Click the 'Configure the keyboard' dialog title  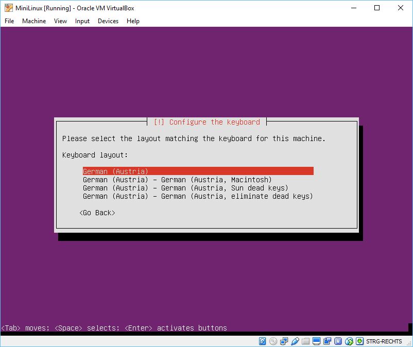(x=207, y=122)
